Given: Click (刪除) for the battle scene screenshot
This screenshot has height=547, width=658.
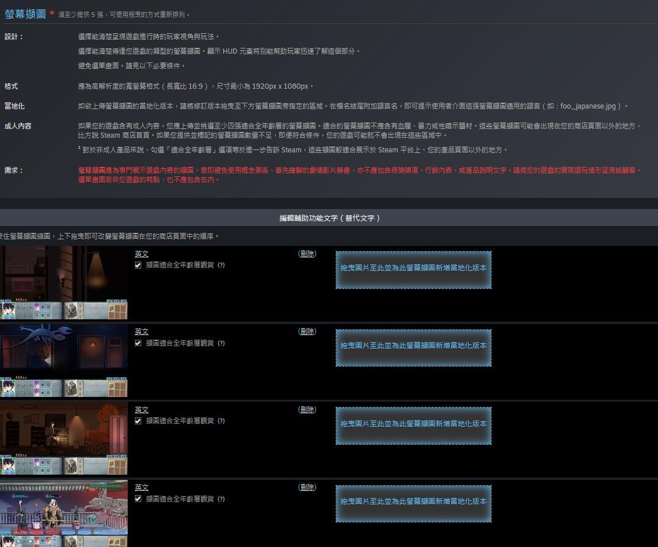Looking at the screenshot, I should 307,487.
